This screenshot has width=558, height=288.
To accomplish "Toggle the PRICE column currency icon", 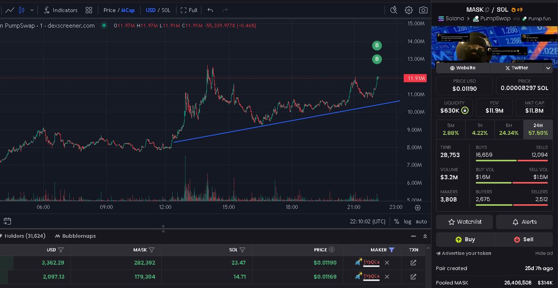I will (x=332, y=250).
